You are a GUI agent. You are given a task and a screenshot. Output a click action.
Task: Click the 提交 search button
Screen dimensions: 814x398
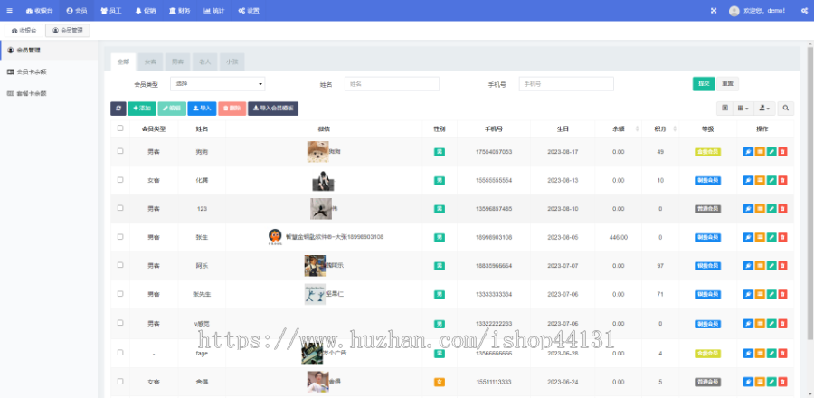(704, 83)
